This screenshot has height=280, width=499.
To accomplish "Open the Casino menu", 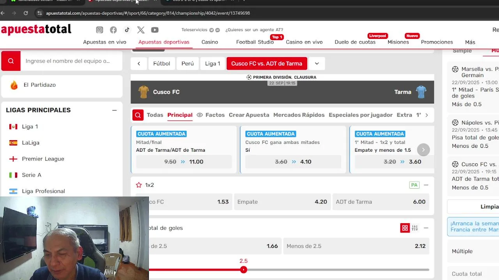I will 210,42.
